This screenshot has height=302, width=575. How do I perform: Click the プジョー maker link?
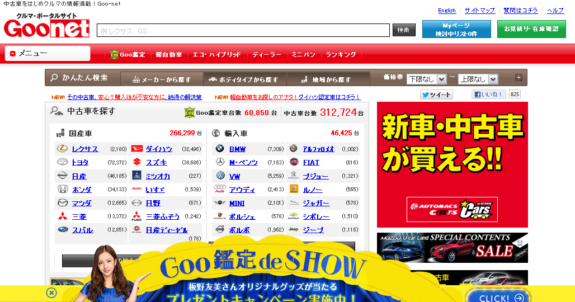click(315, 176)
